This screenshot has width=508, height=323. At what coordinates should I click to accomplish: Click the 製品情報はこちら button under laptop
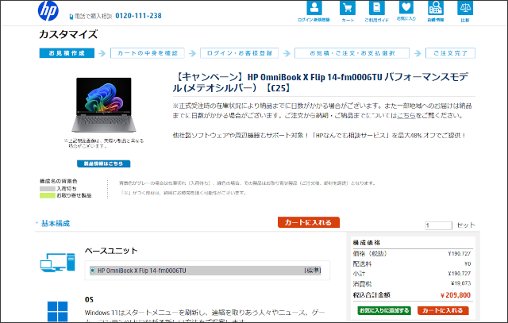[103, 164]
